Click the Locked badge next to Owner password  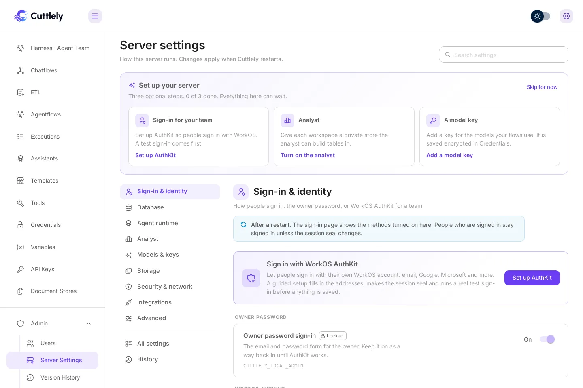333,336
